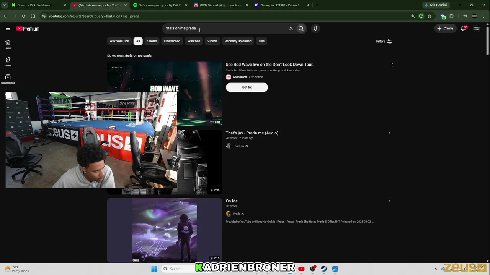The width and height of the screenshot is (490, 275).
Task: Filter results by Watched chip
Action: point(194,41)
